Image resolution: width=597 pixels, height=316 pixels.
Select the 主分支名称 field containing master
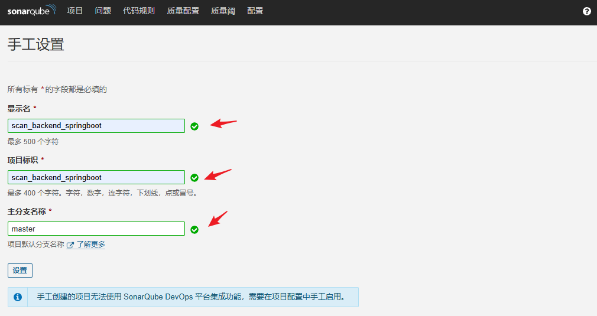click(x=96, y=229)
